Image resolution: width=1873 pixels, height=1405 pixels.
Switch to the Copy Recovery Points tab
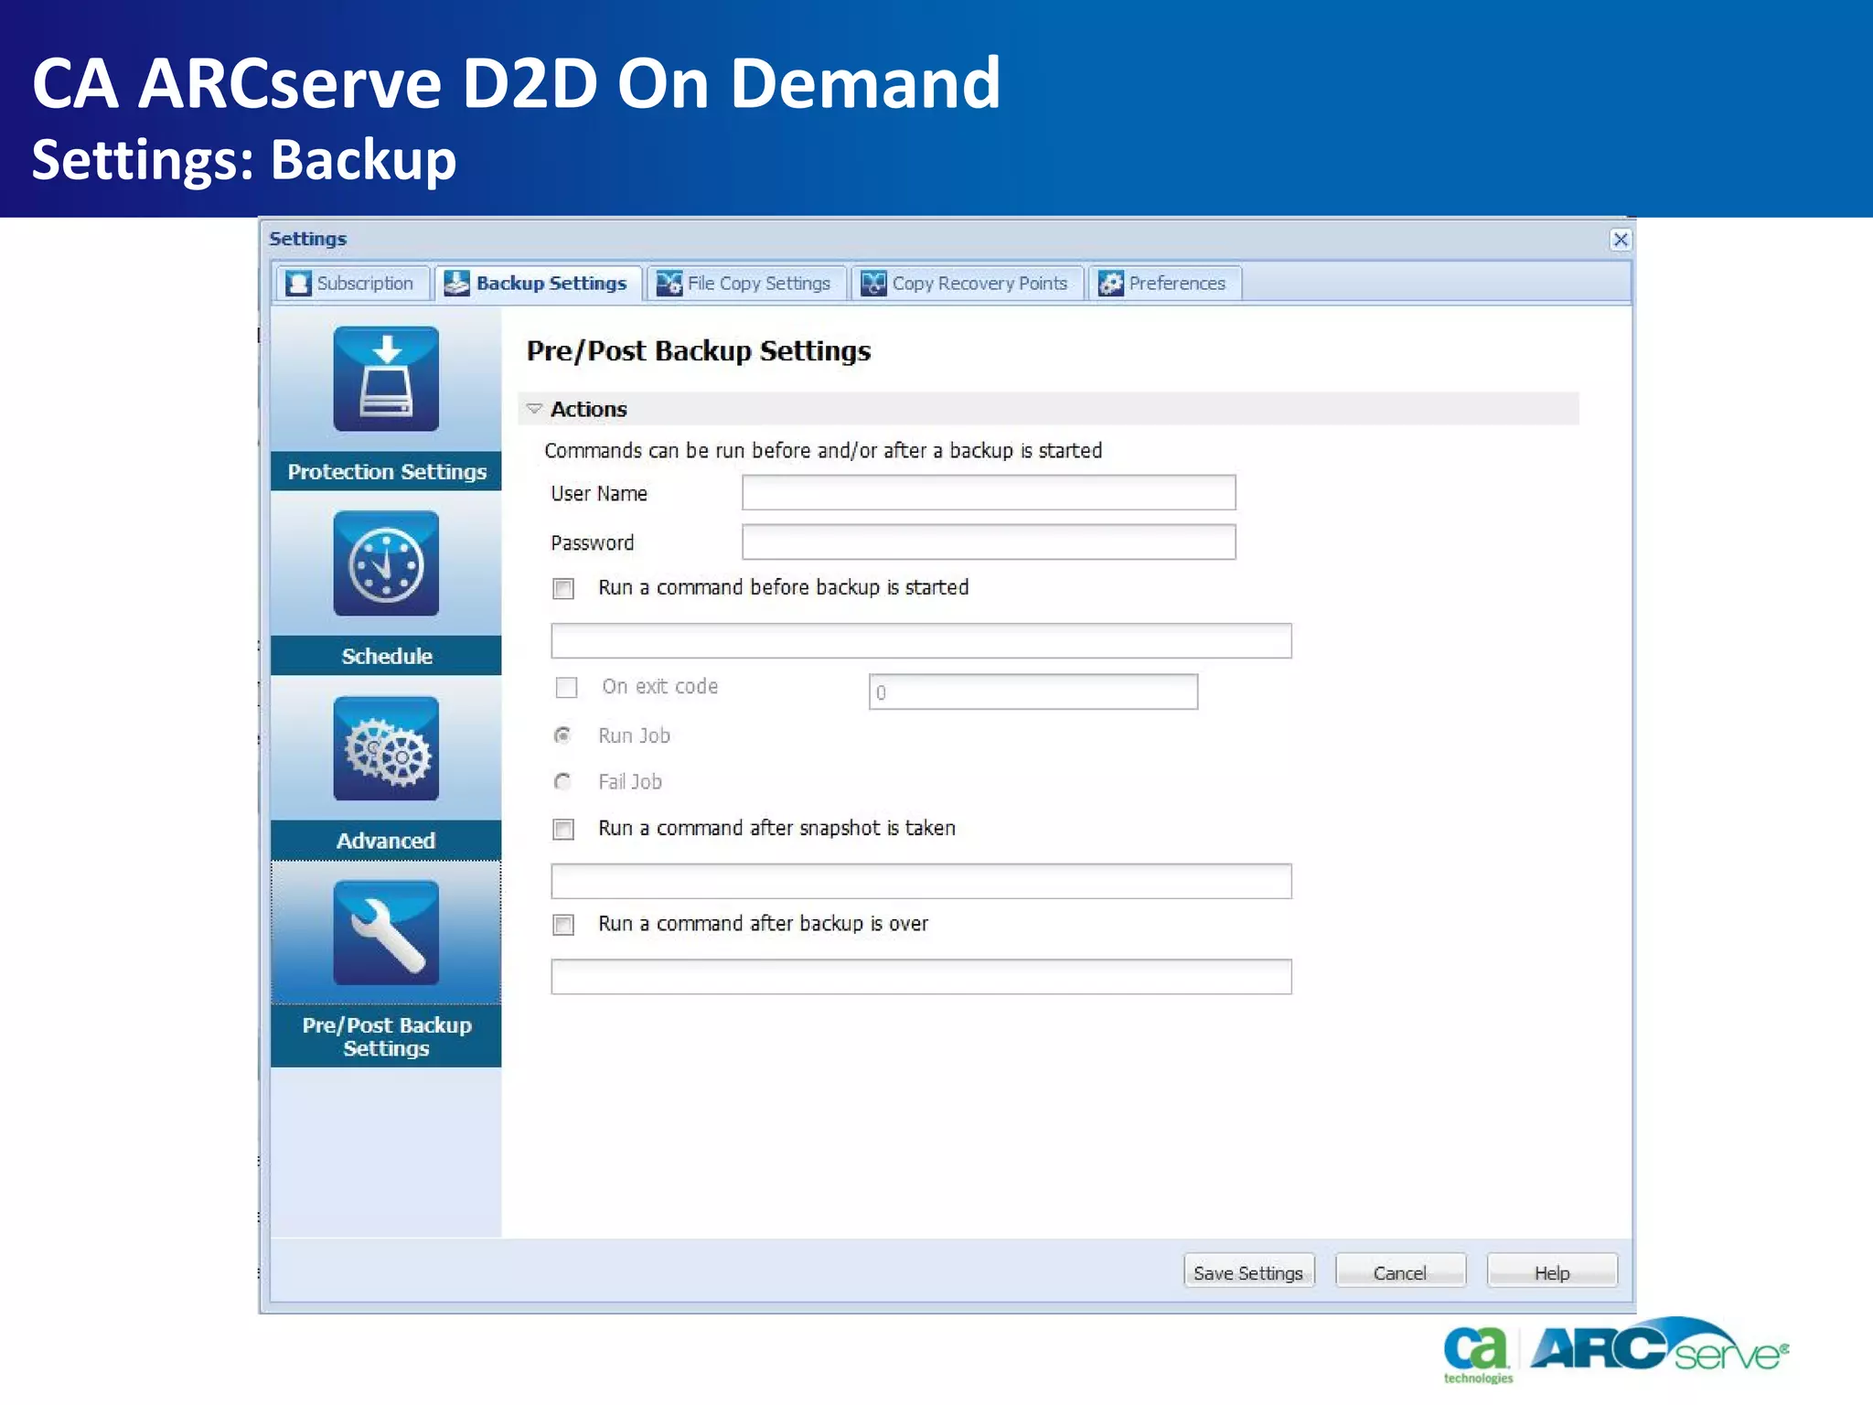tap(967, 284)
